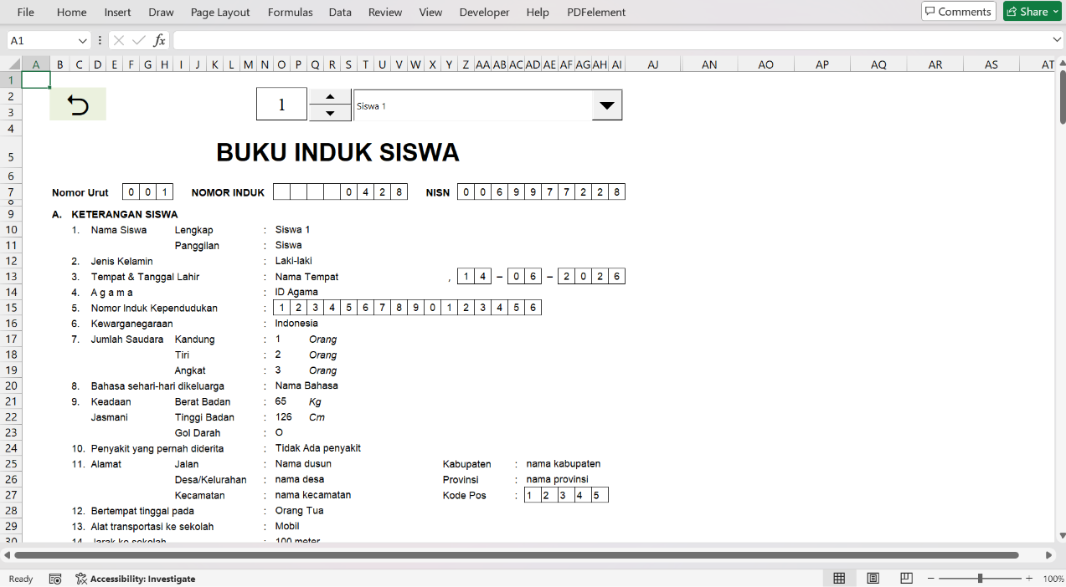
Task: Open the Help tab
Action: (538, 13)
